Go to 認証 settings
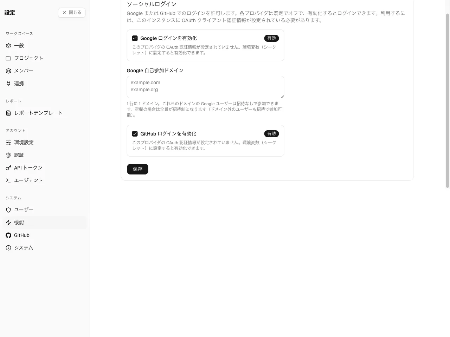 coord(45,155)
